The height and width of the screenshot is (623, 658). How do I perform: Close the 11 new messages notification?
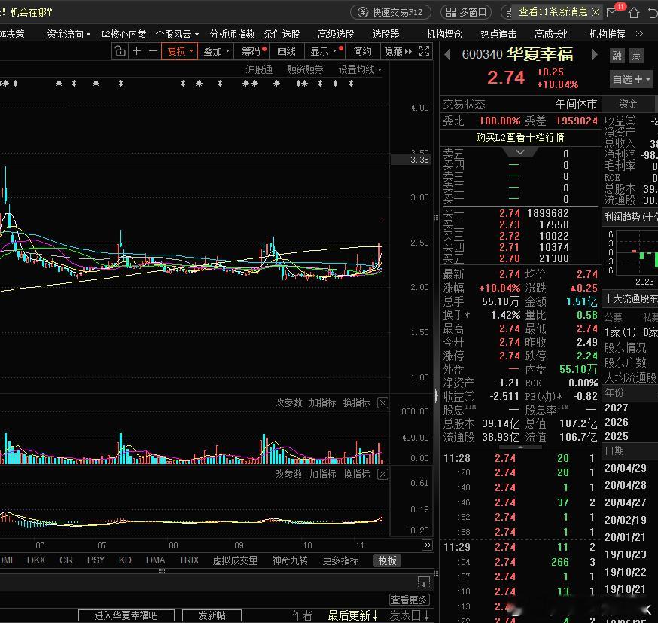click(x=595, y=12)
